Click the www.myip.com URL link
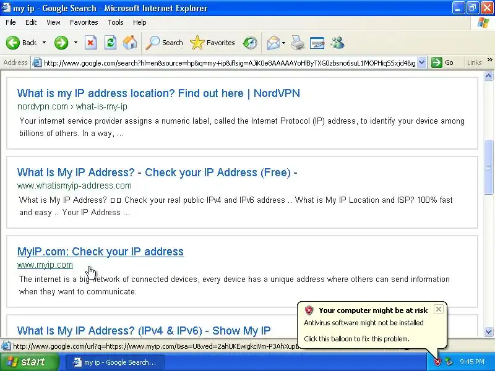The image size is (495, 371). coord(45,265)
